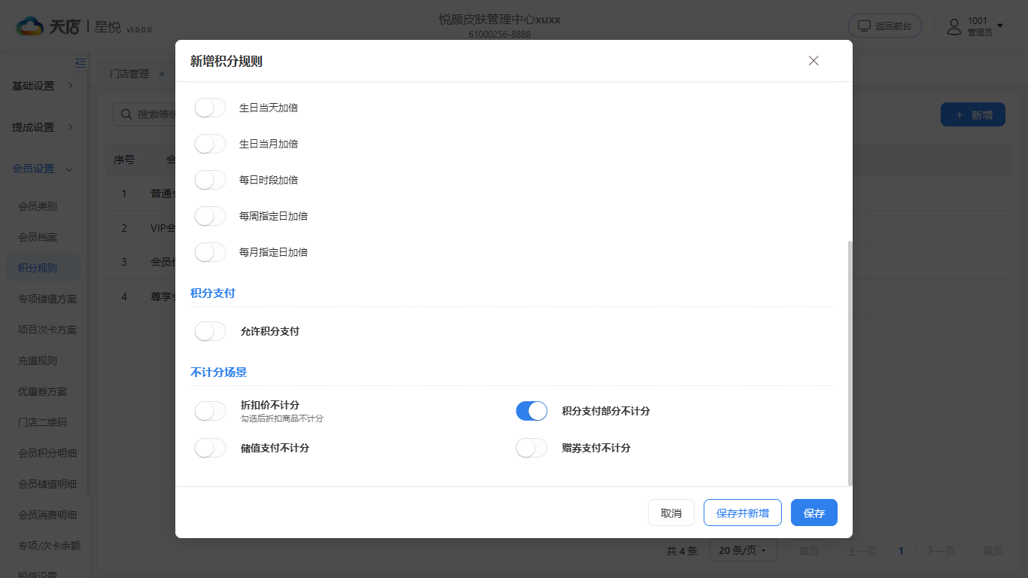This screenshot has width=1028, height=578.
Task: Click the dialog vertical scrollbar
Action: (x=850, y=363)
